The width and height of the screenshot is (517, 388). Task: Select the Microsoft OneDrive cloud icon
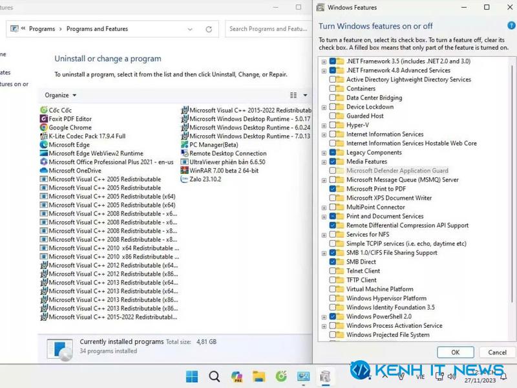(x=44, y=170)
